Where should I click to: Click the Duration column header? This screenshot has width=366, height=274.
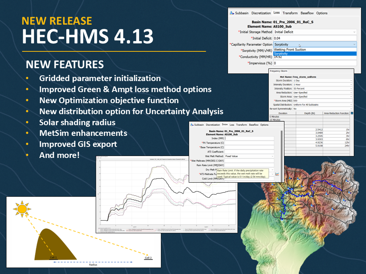click(x=283, y=113)
